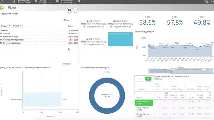Click the Динамика доходов chart title
Image resolution: width=214 pixels, height=120 pixels.
[x=144, y=32]
